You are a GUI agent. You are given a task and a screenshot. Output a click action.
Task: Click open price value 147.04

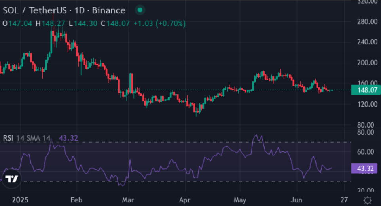[x=21, y=24]
